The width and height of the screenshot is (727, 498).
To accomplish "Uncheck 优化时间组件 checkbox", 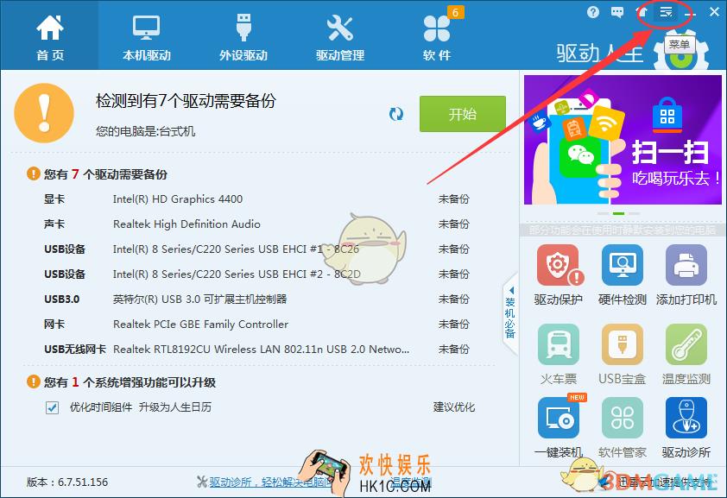I will click(52, 407).
